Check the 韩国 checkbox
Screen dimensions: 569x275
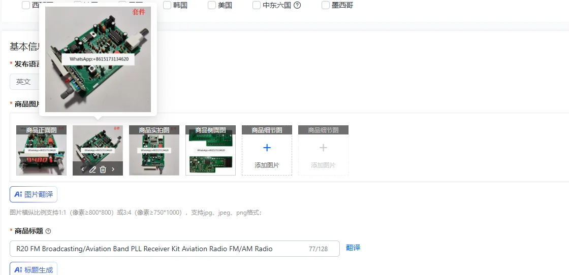167,5
